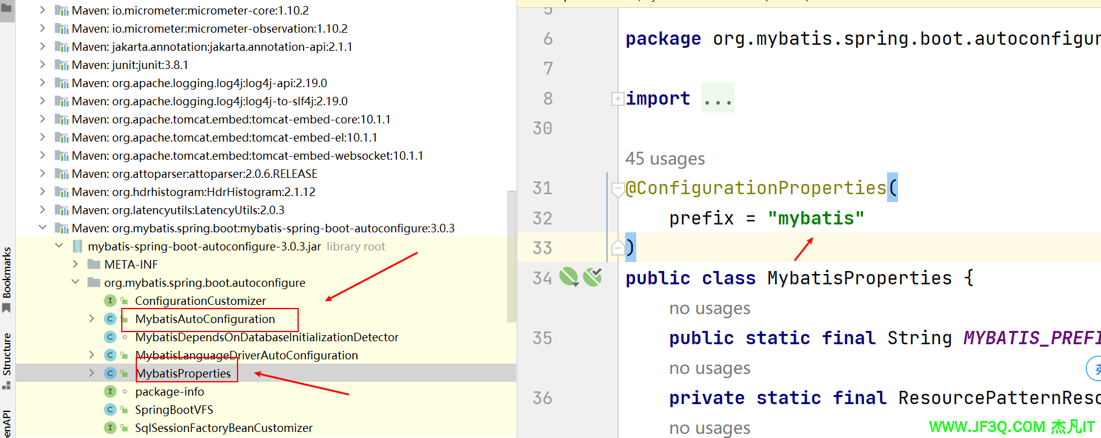Click the Spring bean gutter icon with down arrow
Screen dimensions: 1101x438
pyautogui.click(x=568, y=277)
